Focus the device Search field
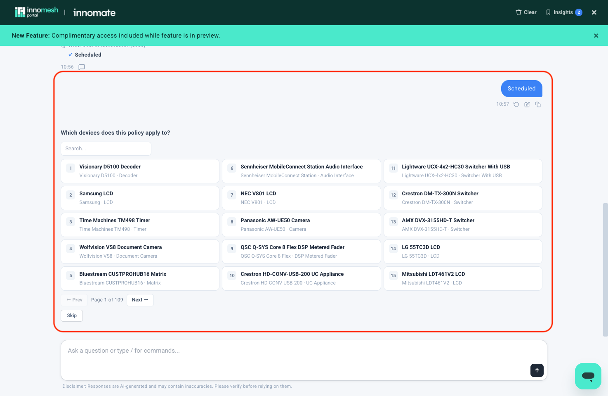 click(x=106, y=149)
